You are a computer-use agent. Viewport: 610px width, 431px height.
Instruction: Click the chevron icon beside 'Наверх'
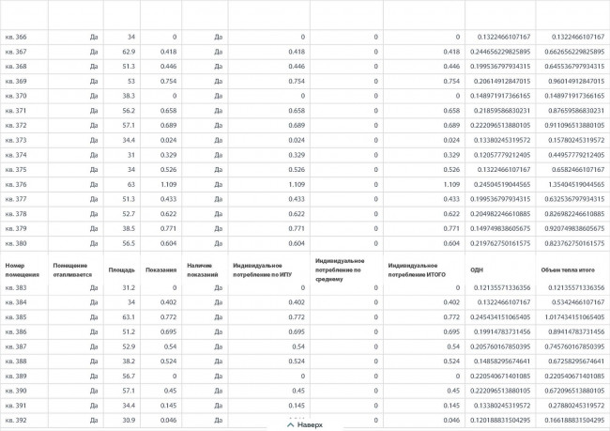[290, 424]
